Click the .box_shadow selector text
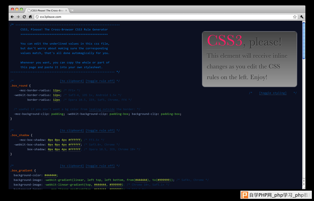Viewport: 314px width, 201px height. (x=20, y=135)
